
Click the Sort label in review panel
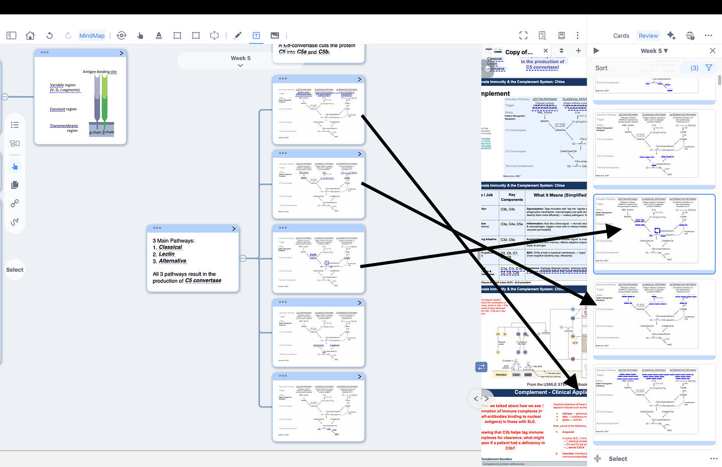601,68
